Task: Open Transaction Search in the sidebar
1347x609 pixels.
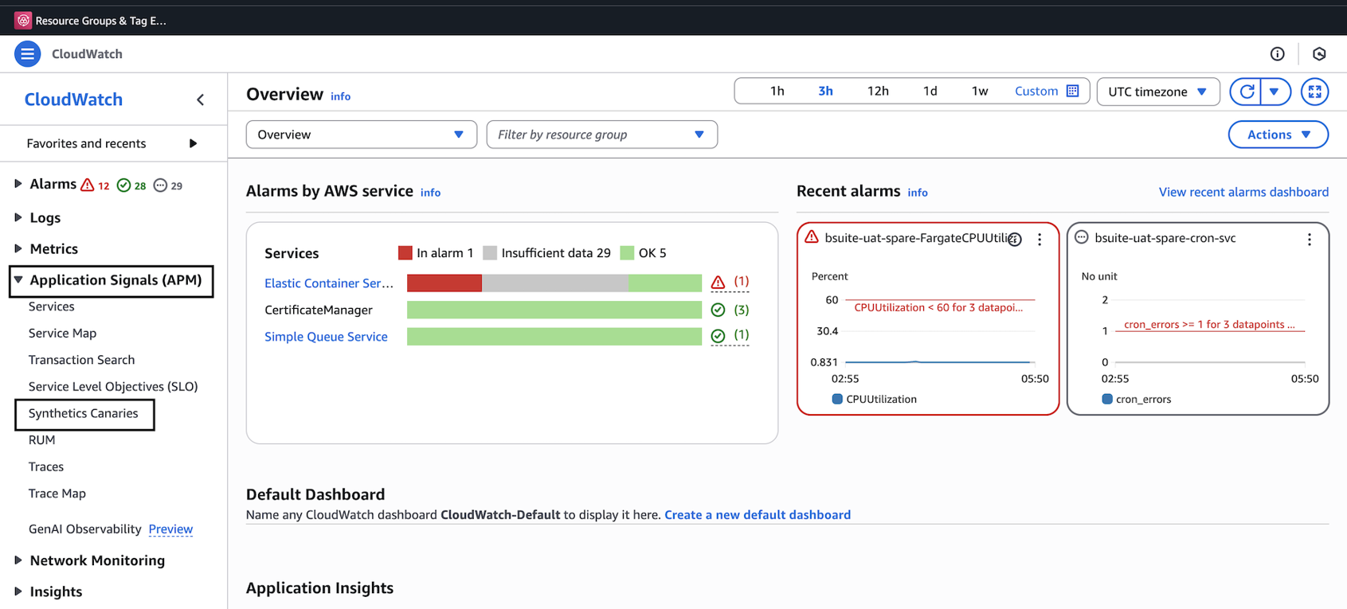Action: 81,360
